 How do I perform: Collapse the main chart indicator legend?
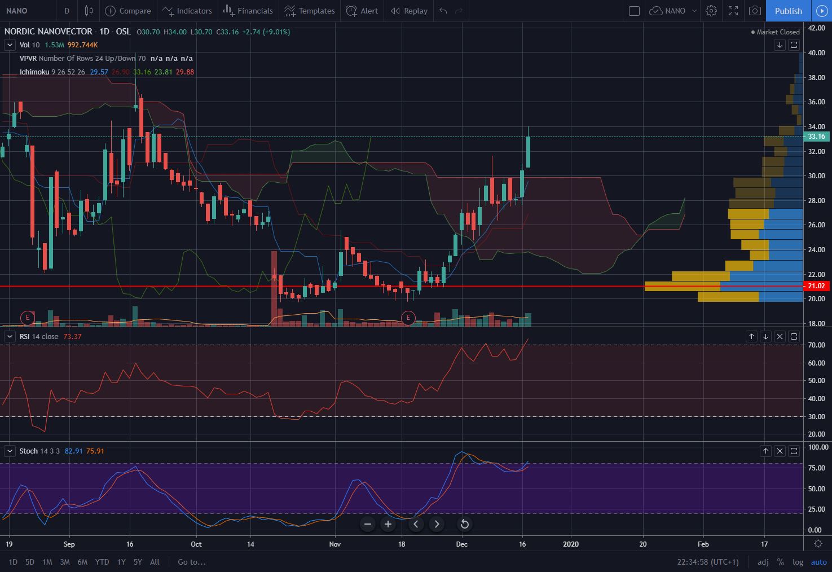10,45
